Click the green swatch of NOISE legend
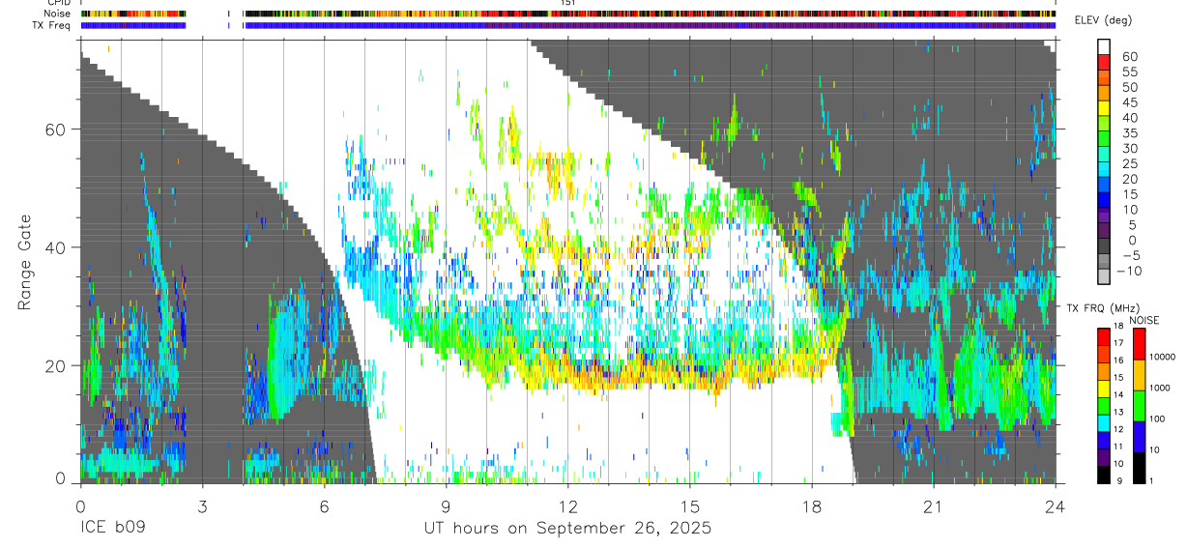 1141,406
